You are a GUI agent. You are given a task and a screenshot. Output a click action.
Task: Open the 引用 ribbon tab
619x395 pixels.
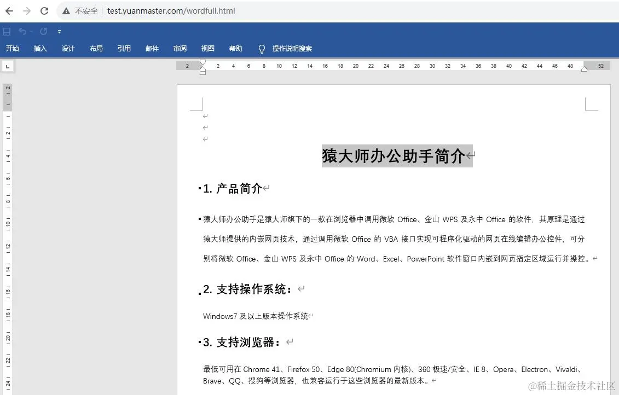[124, 49]
